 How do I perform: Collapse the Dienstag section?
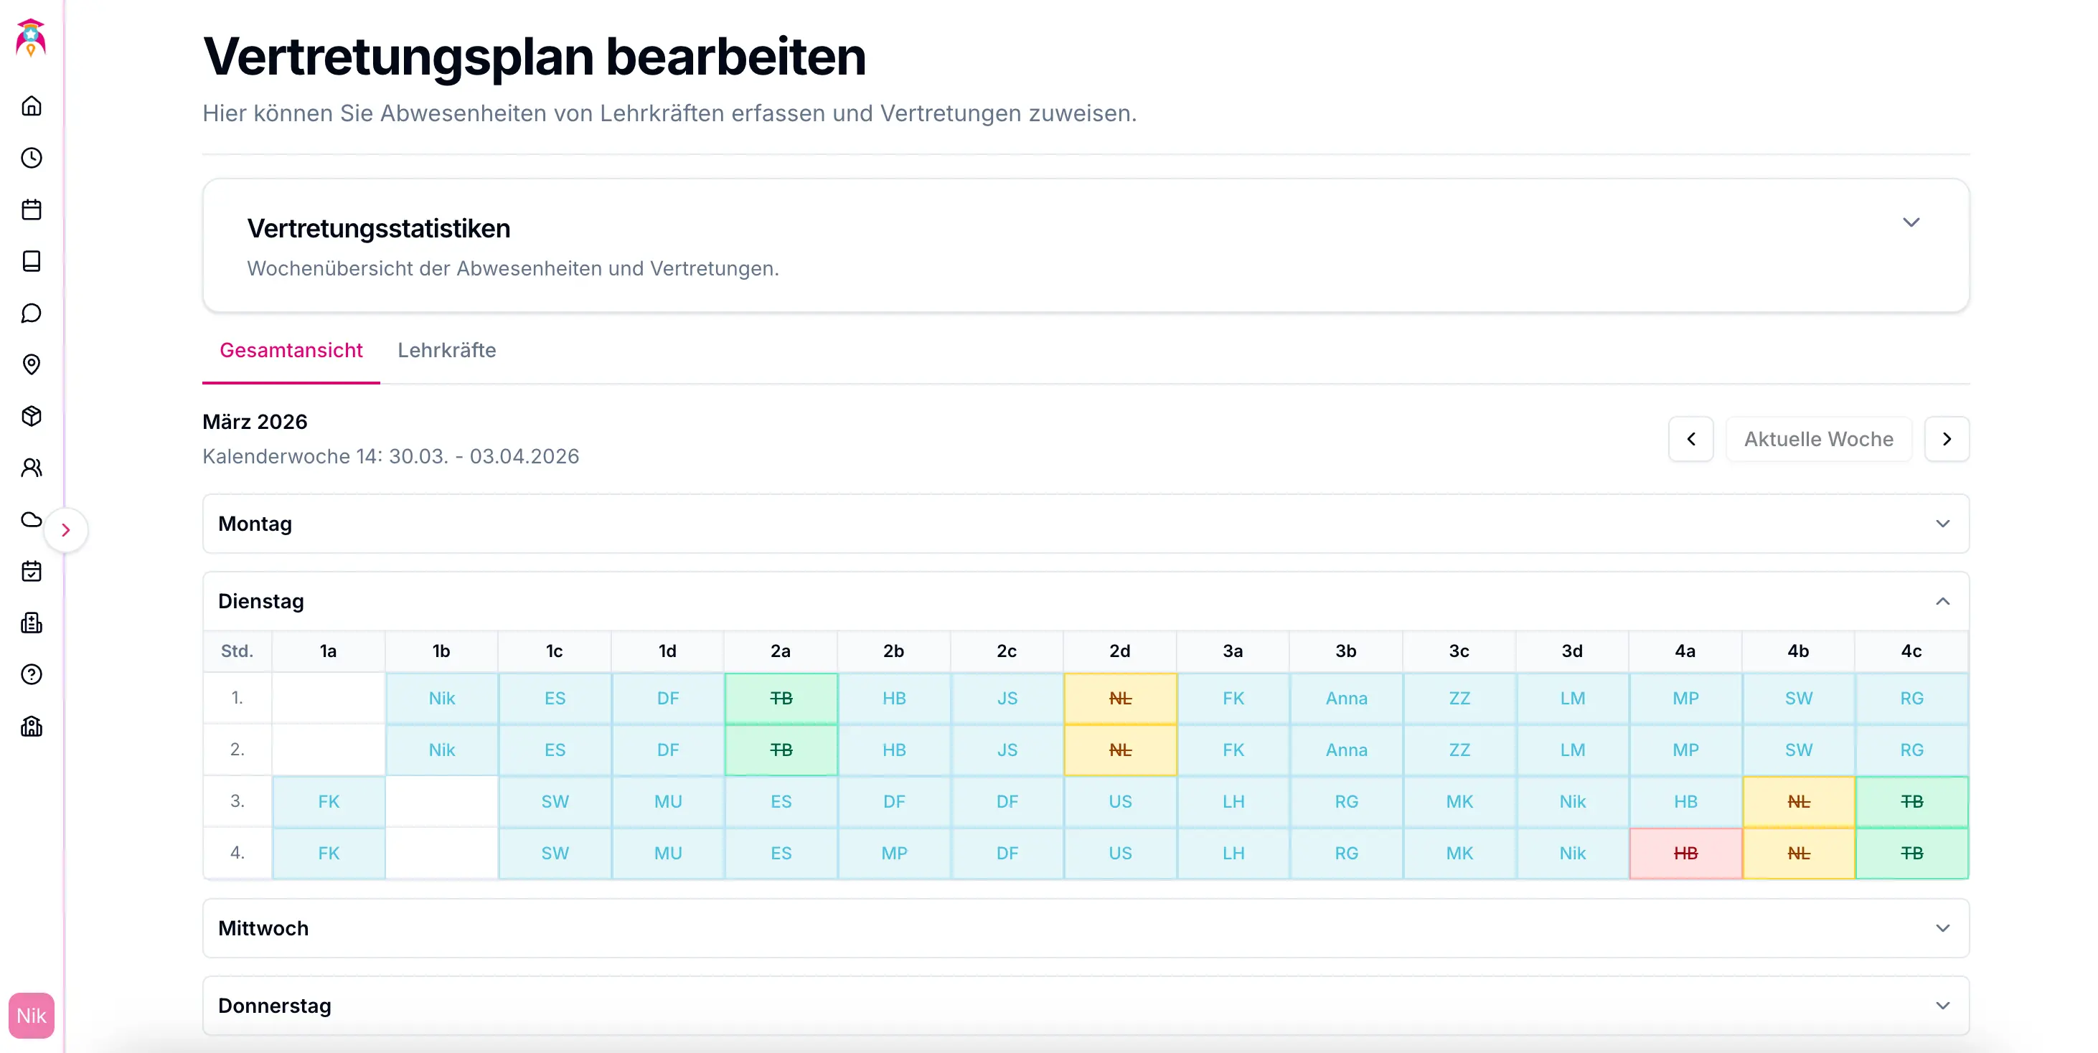coord(1942,601)
